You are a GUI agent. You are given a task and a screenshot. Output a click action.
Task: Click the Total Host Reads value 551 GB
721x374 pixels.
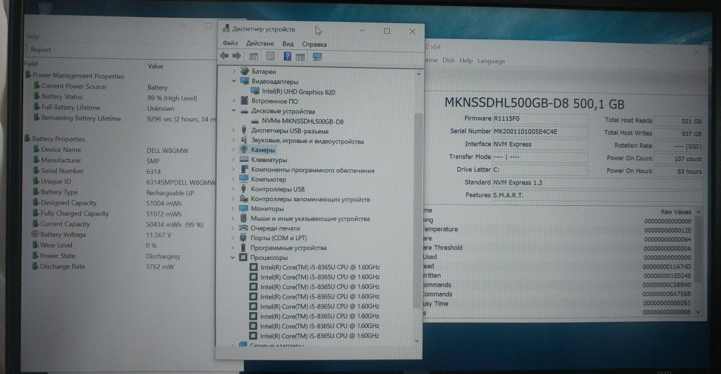pos(679,121)
